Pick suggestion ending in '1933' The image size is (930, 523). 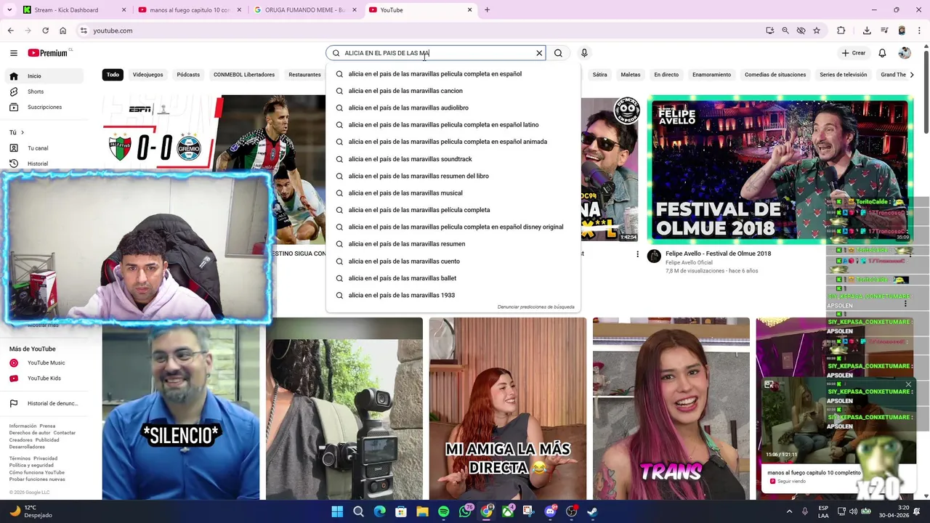click(x=453, y=295)
